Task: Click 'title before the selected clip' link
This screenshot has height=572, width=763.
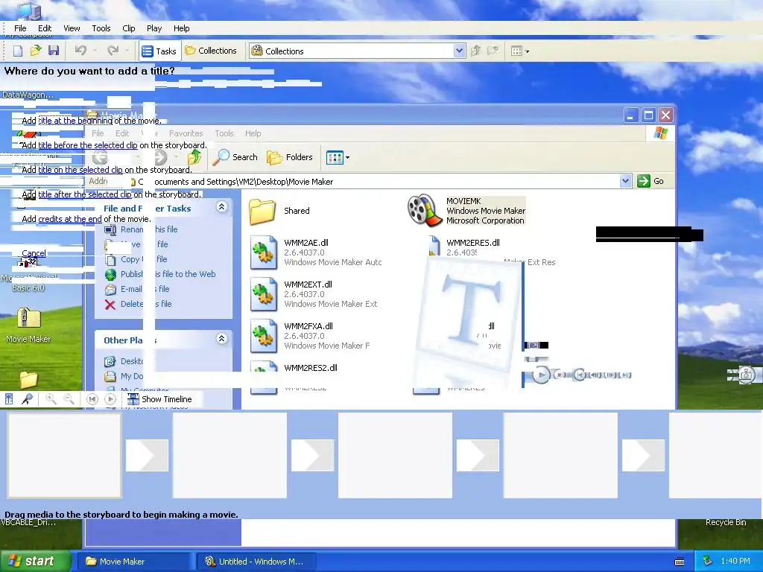Action: [88, 145]
